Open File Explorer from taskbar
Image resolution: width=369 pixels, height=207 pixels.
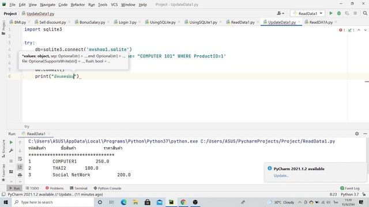pos(135,202)
